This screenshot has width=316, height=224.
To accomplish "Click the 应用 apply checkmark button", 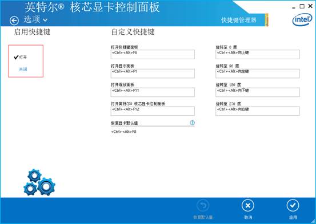I will 293,206.
